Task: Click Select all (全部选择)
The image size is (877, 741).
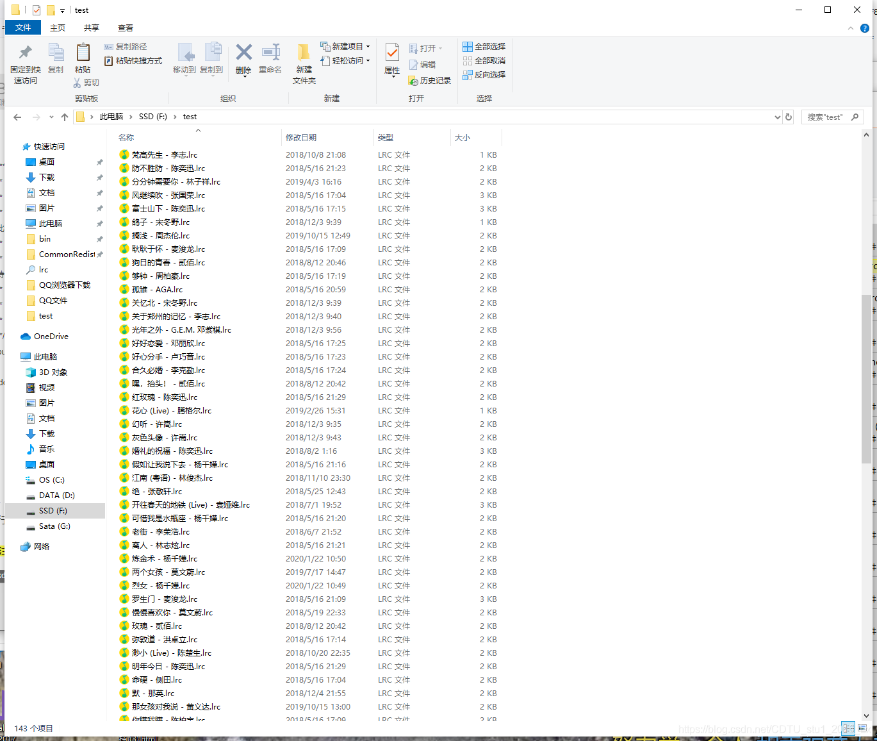Action: tap(484, 47)
